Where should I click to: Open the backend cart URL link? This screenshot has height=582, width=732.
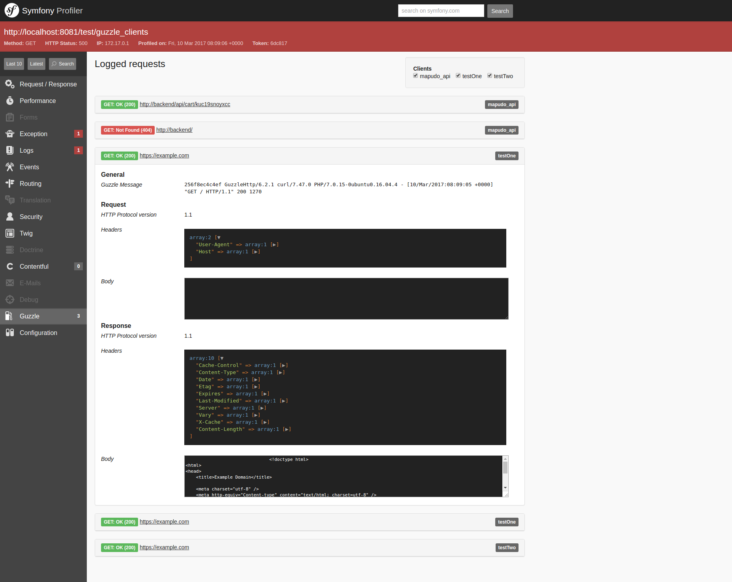pyautogui.click(x=185, y=104)
